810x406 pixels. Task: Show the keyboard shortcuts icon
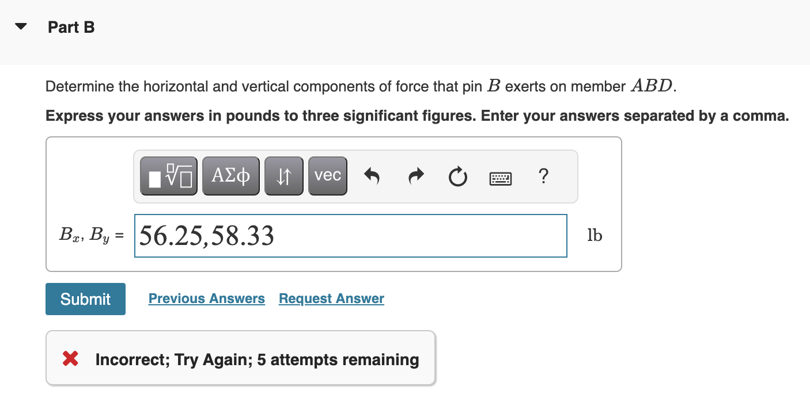(500, 177)
